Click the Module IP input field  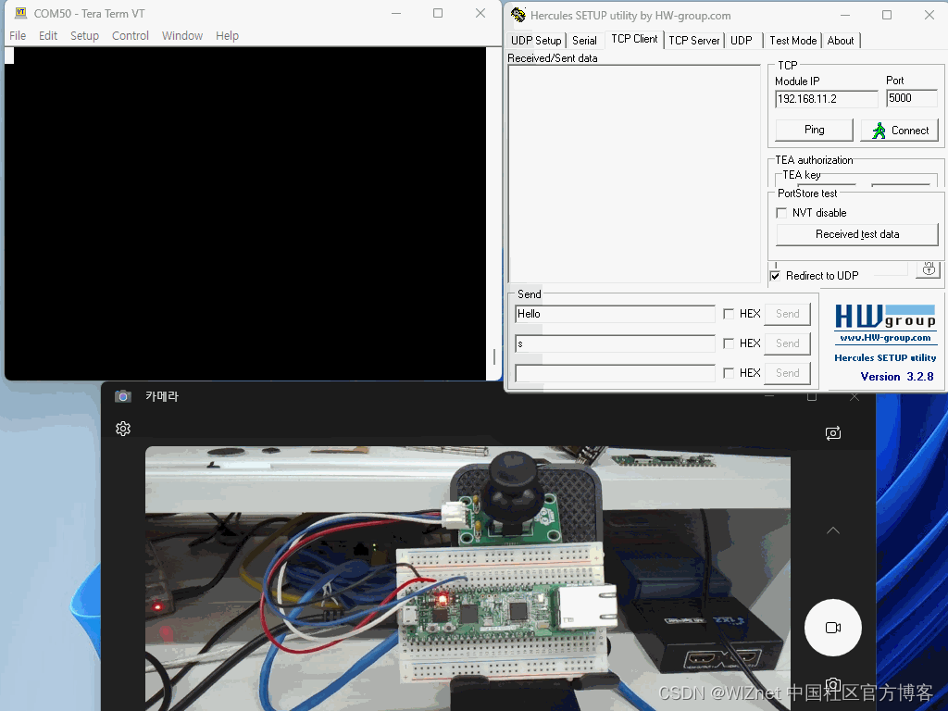coord(825,98)
